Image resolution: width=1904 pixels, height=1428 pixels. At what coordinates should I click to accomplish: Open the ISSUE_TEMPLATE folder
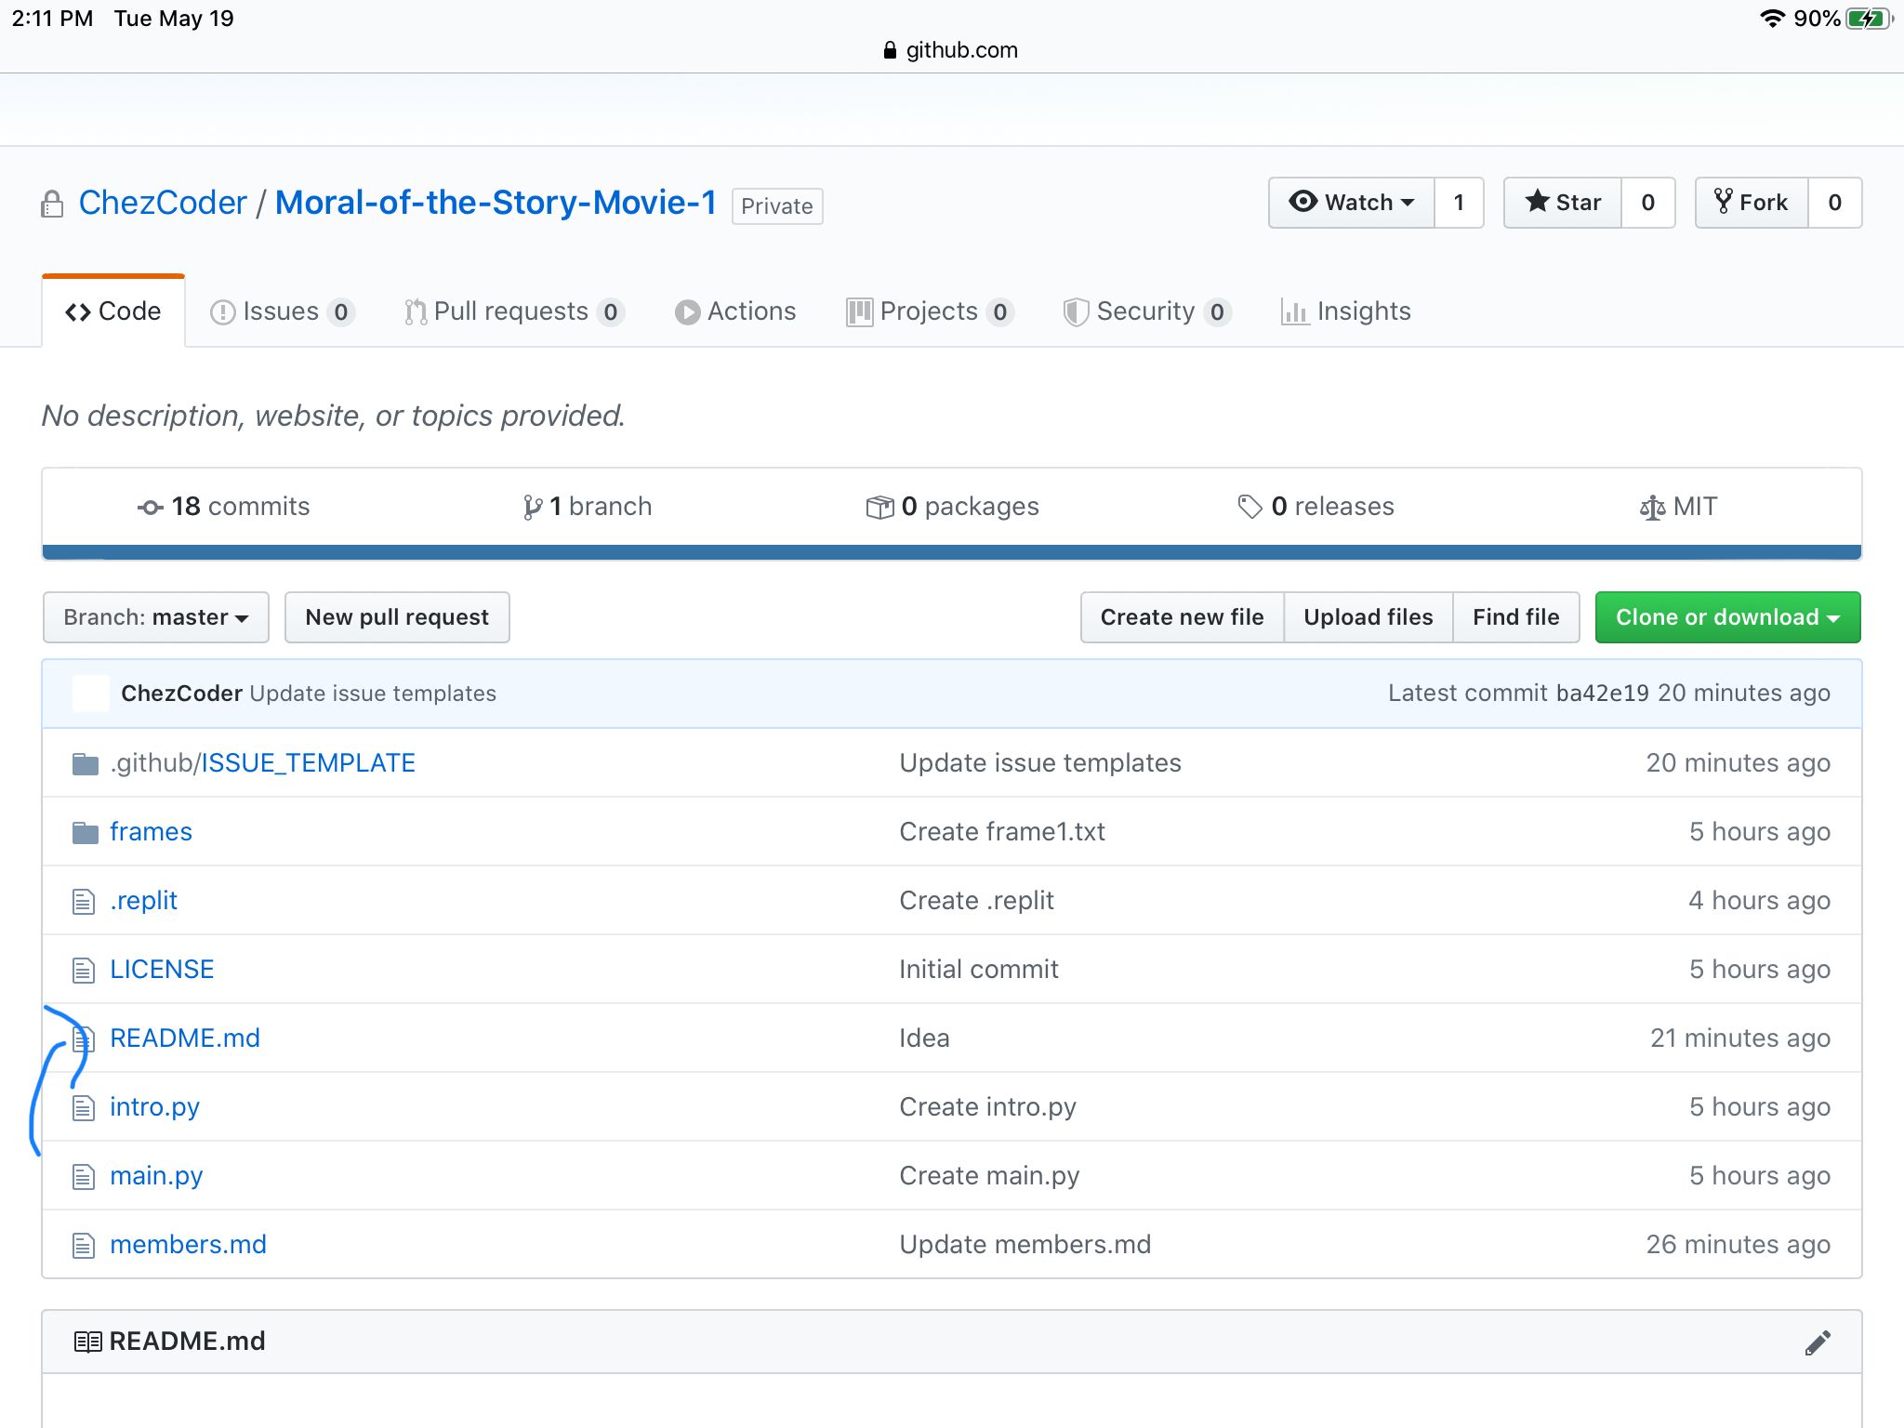[x=309, y=763]
